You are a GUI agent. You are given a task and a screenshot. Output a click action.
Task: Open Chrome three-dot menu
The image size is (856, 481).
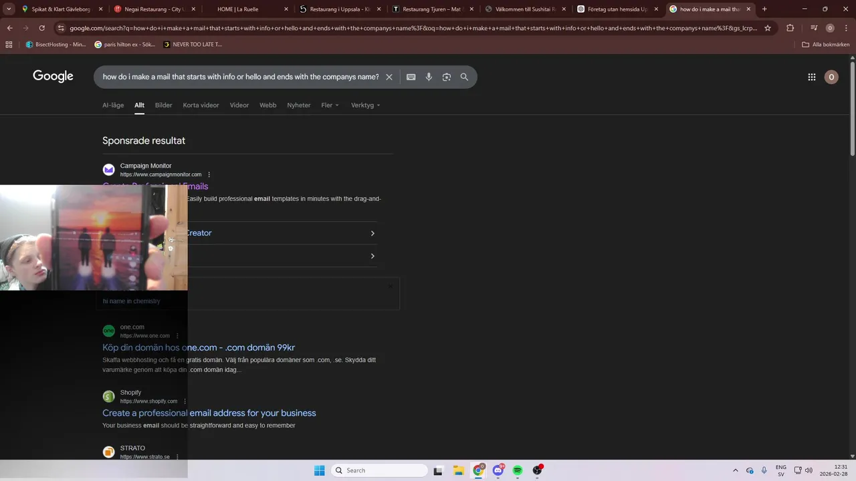[x=845, y=28]
